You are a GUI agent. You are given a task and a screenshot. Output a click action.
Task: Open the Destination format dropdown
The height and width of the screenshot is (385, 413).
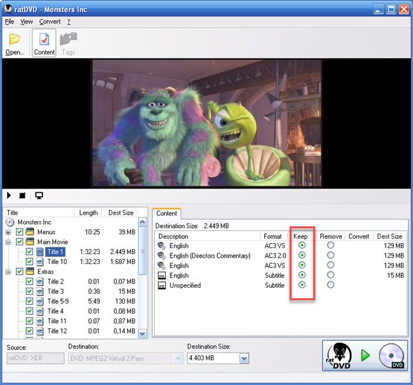point(178,358)
